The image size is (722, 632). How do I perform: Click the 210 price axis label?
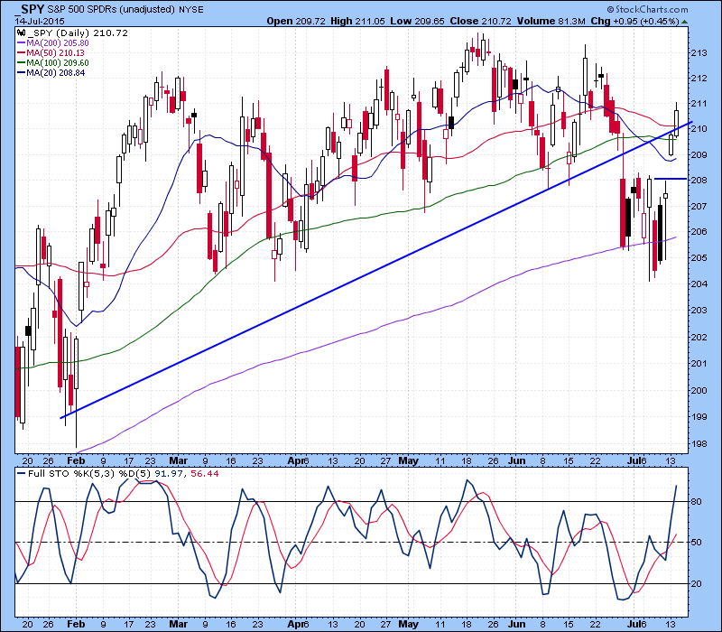click(x=699, y=128)
